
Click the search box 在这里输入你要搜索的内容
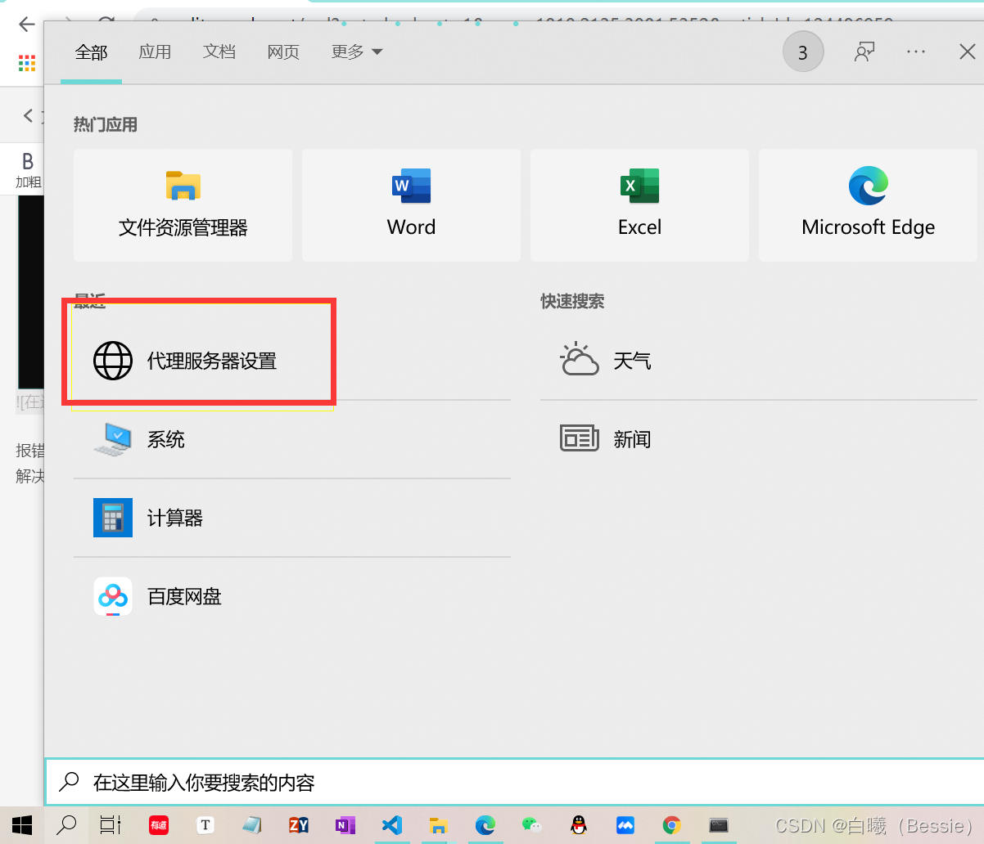[514, 783]
